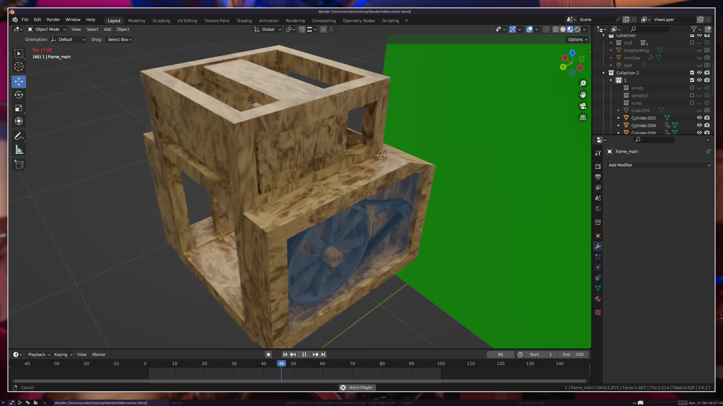Expand the Cylinder.004 tree item

pos(618,125)
